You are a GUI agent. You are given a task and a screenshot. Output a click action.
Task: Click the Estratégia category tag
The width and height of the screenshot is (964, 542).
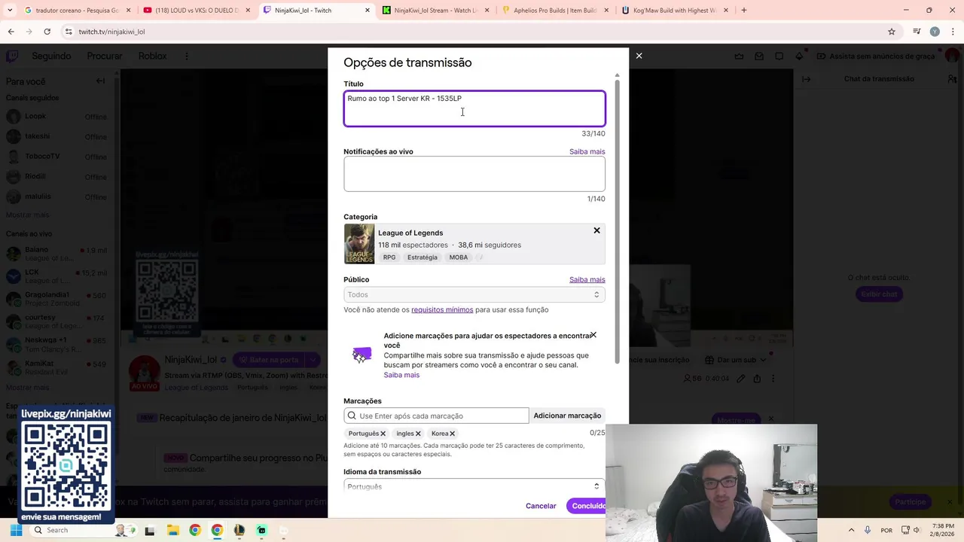coord(422,257)
